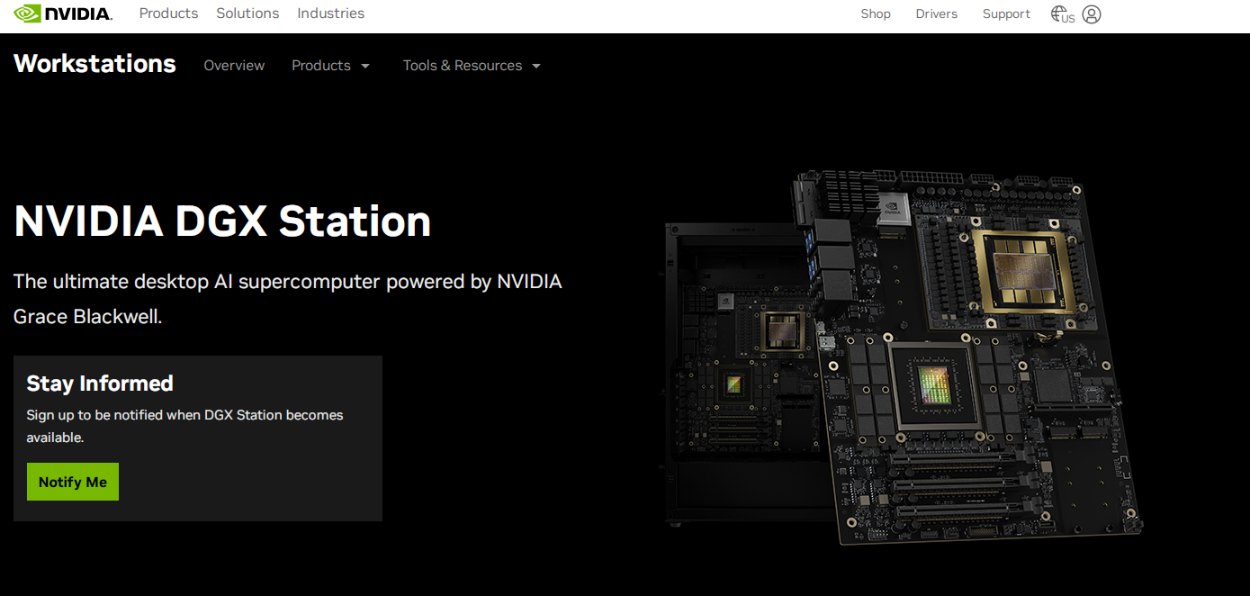The image size is (1250, 596).
Task: Open the Drivers page
Action: click(937, 14)
